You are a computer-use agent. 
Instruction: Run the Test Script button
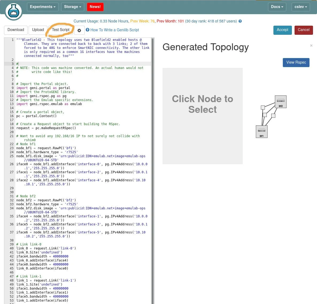coord(61,30)
